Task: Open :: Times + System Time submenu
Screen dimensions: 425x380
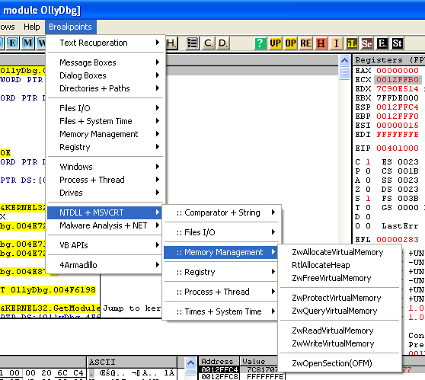Action: pos(222,311)
